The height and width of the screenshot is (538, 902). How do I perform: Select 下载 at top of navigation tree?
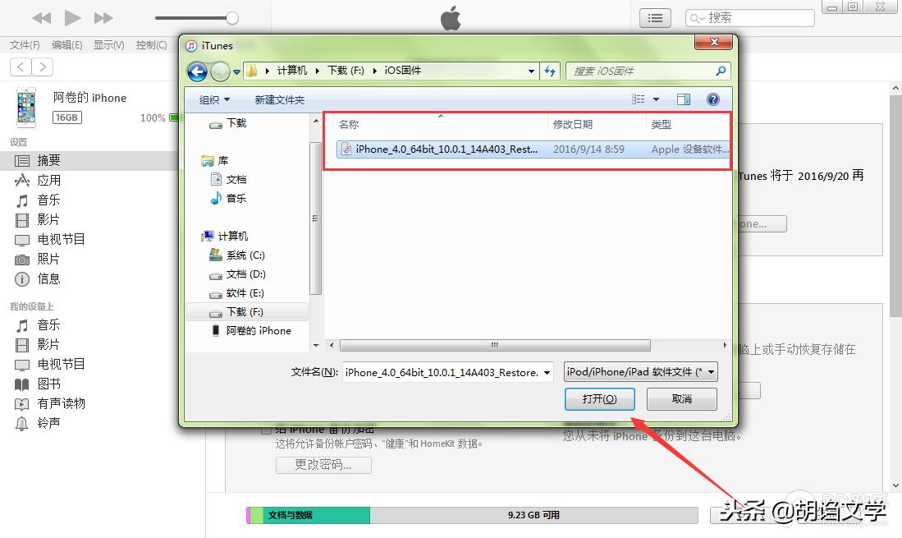[236, 123]
